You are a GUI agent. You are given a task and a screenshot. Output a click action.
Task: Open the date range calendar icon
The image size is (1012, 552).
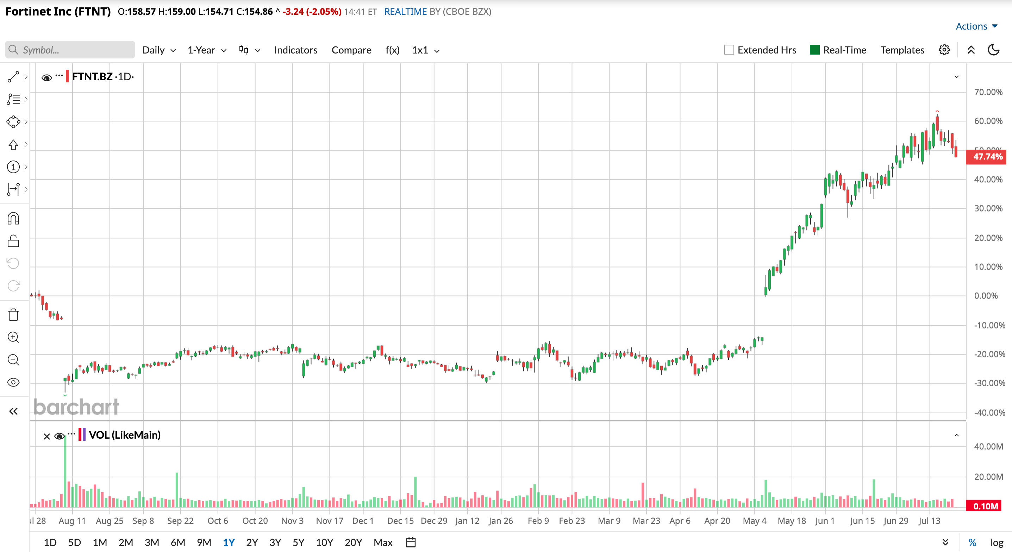pos(411,542)
